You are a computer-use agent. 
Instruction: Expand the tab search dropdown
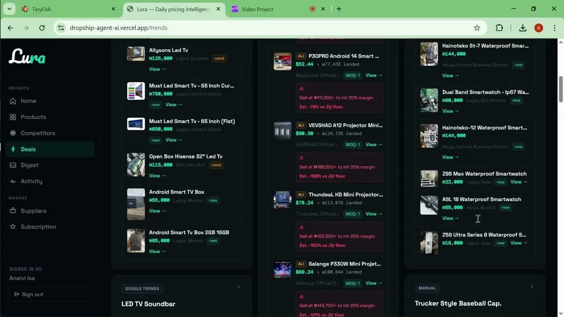[x=9, y=9]
